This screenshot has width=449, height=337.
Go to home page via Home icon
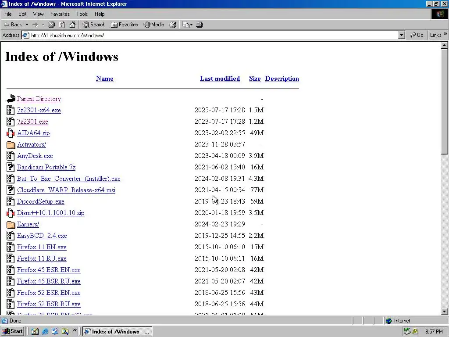coord(72,25)
